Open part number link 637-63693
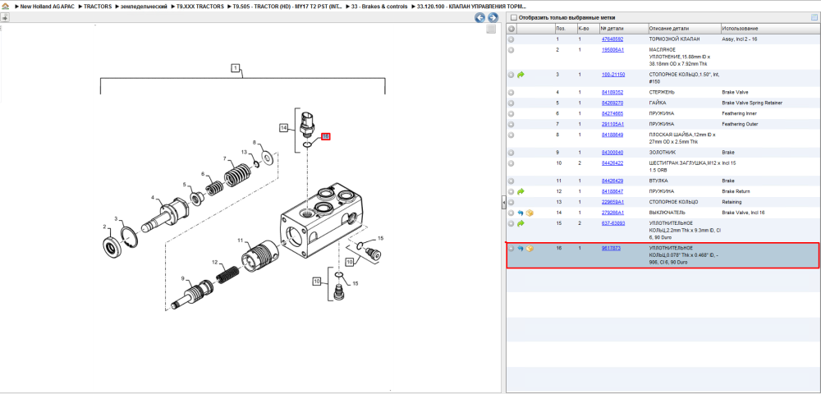 tap(613, 223)
